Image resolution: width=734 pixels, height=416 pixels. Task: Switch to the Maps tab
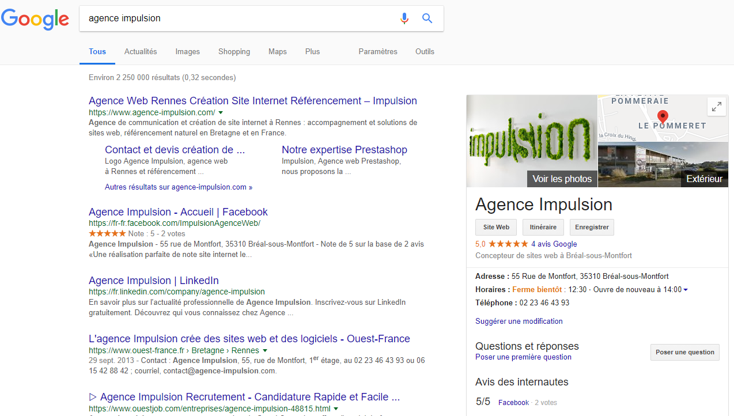pyautogui.click(x=277, y=51)
